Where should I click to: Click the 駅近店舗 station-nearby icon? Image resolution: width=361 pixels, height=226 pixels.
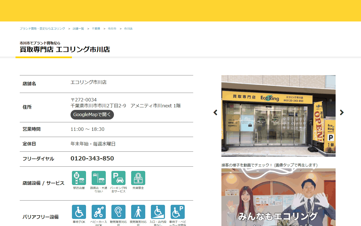click(x=79, y=178)
